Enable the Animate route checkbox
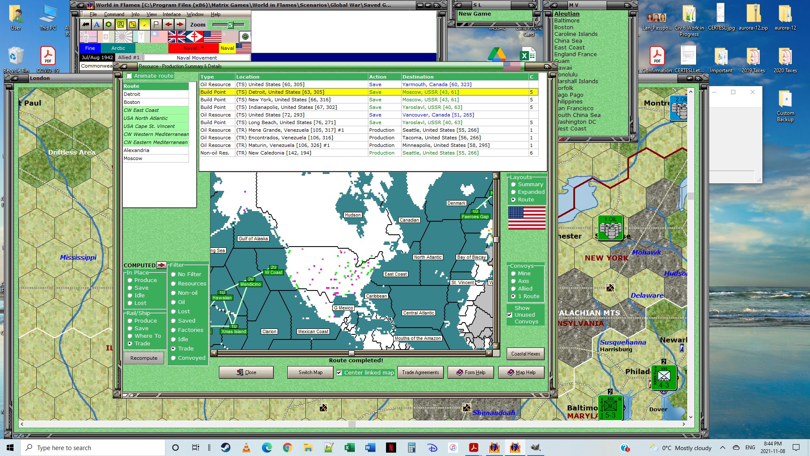This screenshot has height=456, width=810. coord(130,76)
